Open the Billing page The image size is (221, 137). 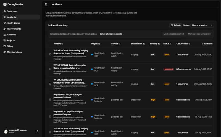21,46
